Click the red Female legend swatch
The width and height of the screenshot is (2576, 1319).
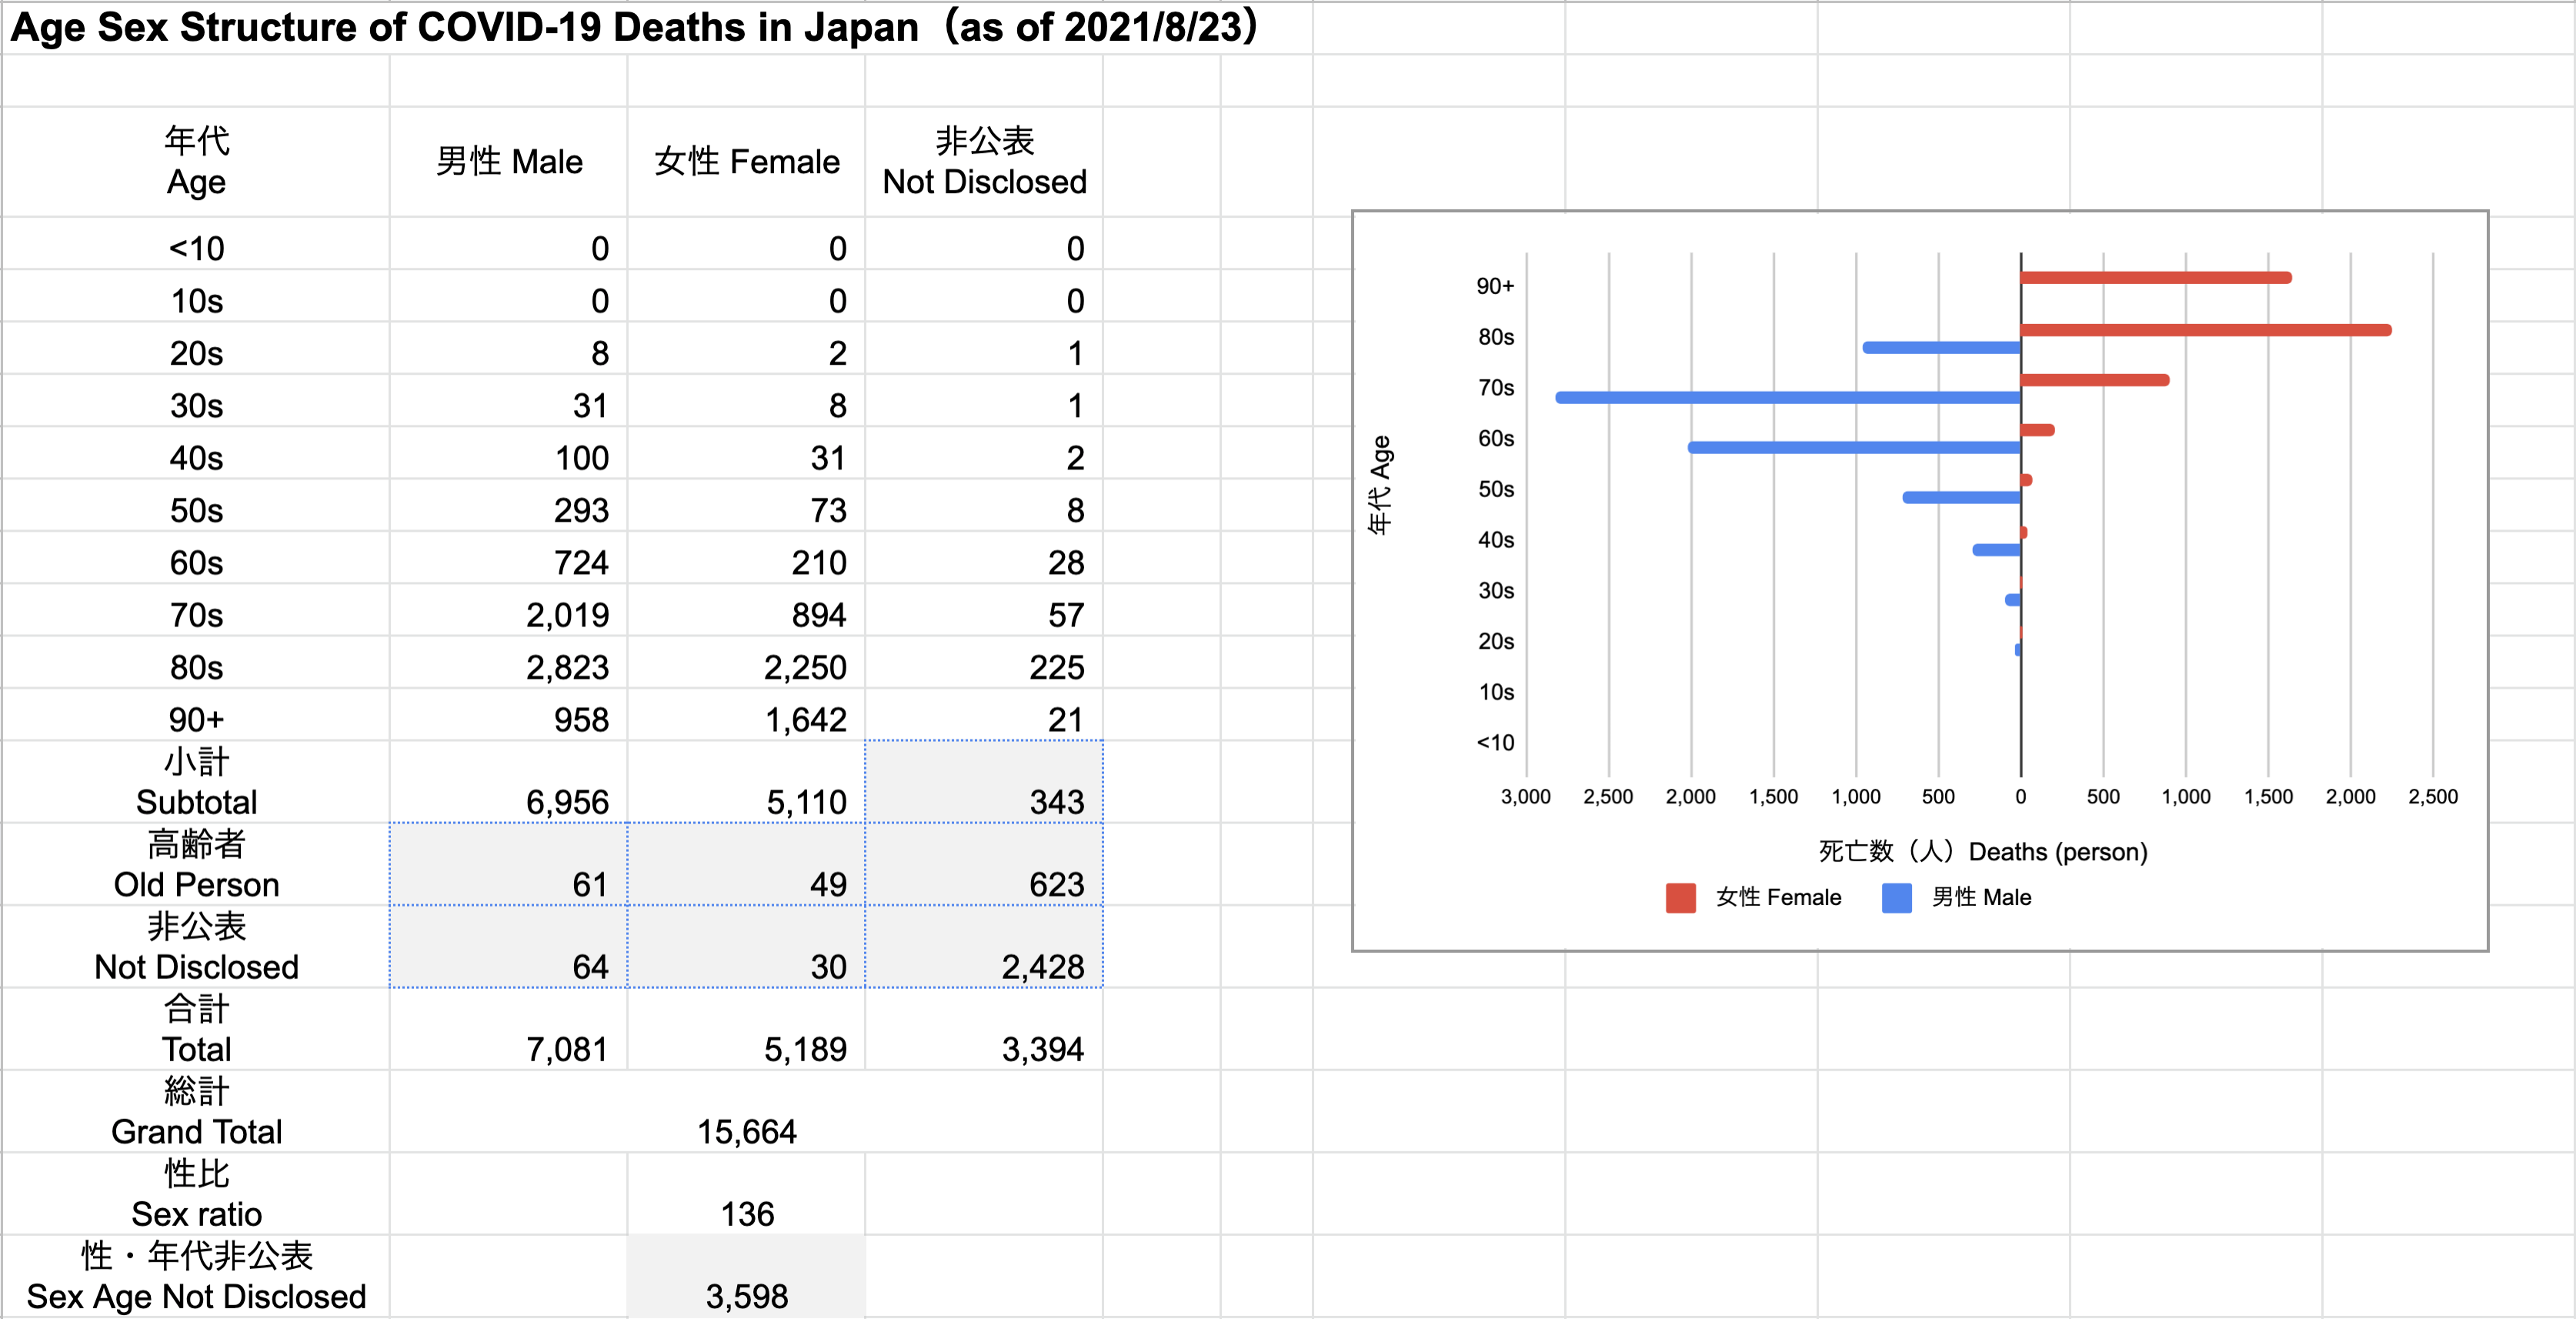pyautogui.click(x=1681, y=897)
